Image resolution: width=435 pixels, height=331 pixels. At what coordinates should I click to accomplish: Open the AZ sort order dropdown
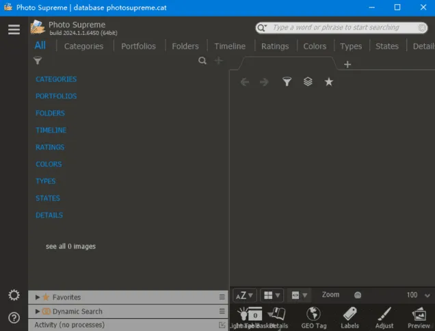pyautogui.click(x=244, y=295)
